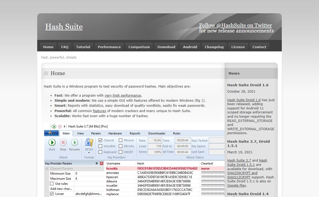Click small stop icon in title bar
The height and width of the screenshot is (197, 319).
click(x=60, y=126)
